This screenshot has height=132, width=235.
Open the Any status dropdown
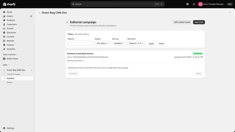point(103,43)
